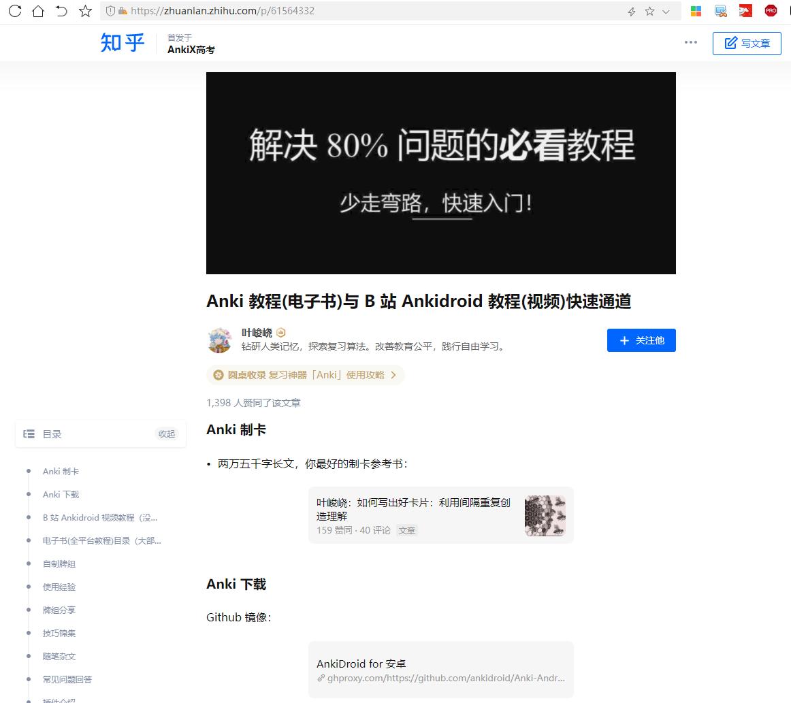Viewport: 791px width, 703px height.
Task: Reload the page with the refresh icon
Action: click(14, 10)
